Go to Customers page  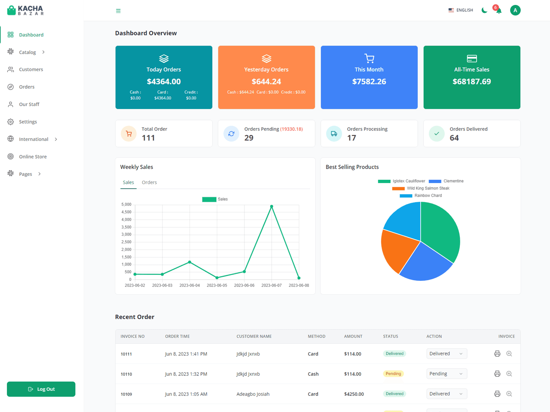point(31,69)
